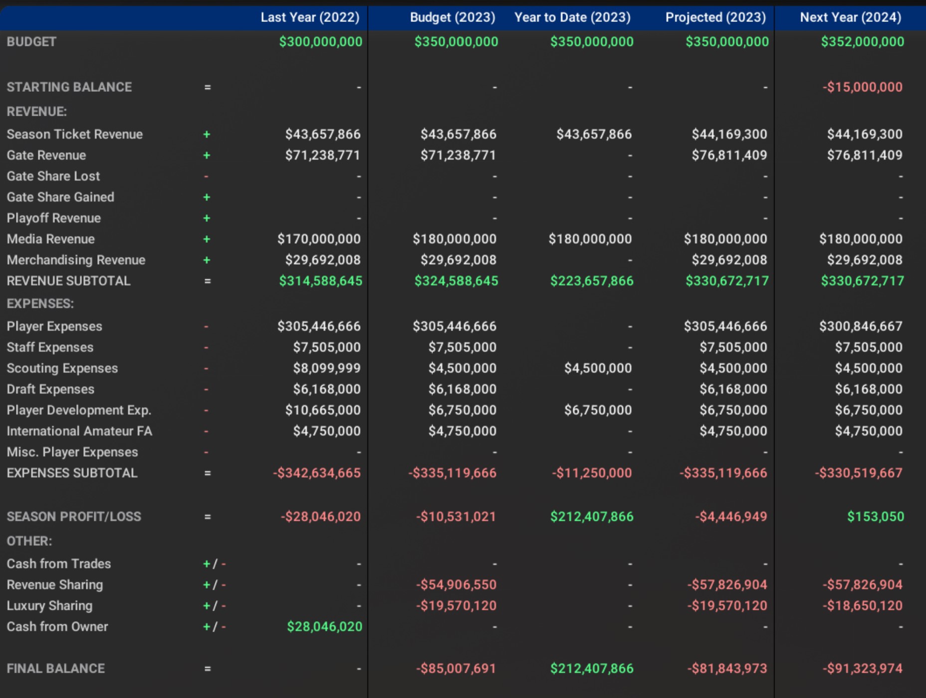The image size is (926, 698).
Task: Select the Next Year (2024) column header
Action: pyautogui.click(x=851, y=17)
